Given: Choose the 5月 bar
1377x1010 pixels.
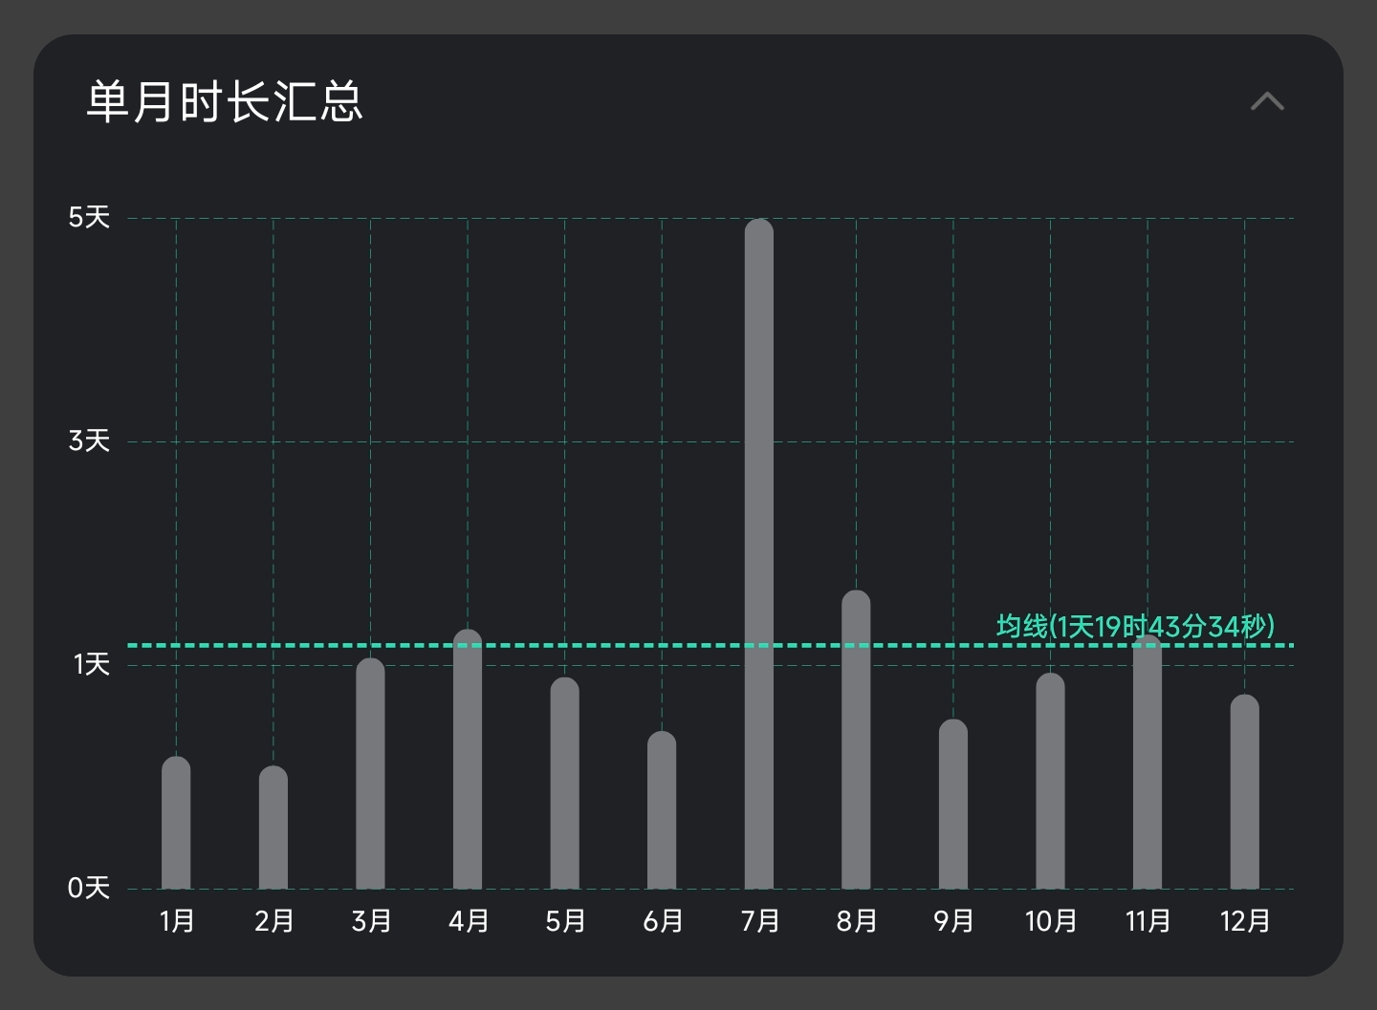Looking at the screenshot, I should [x=564, y=784].
